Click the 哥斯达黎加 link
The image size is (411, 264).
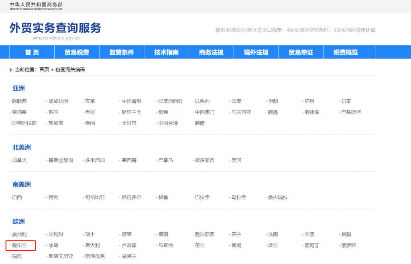61,160
